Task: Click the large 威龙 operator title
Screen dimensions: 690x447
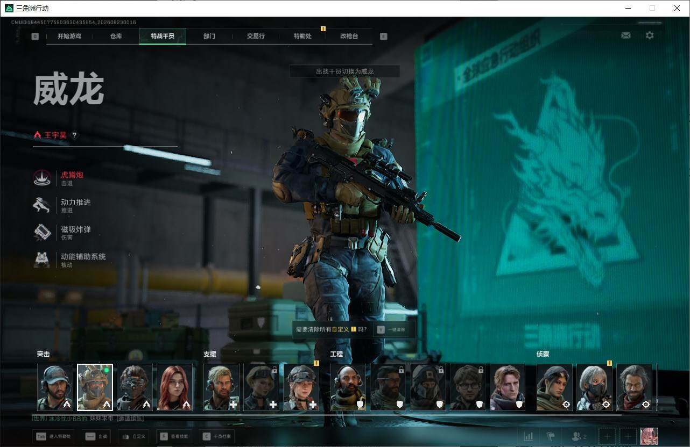Action: (x=68, y=90)
